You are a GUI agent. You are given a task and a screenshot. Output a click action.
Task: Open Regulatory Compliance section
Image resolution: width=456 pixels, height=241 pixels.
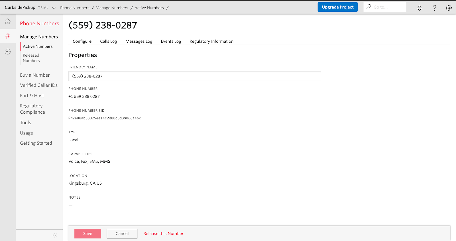coord(32,109)
